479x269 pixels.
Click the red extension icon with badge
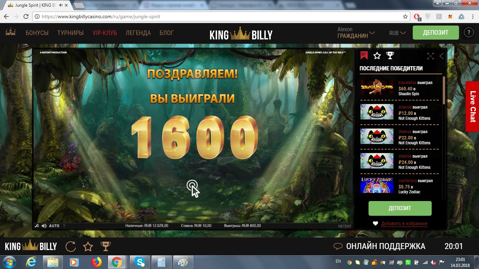point(417,17)
